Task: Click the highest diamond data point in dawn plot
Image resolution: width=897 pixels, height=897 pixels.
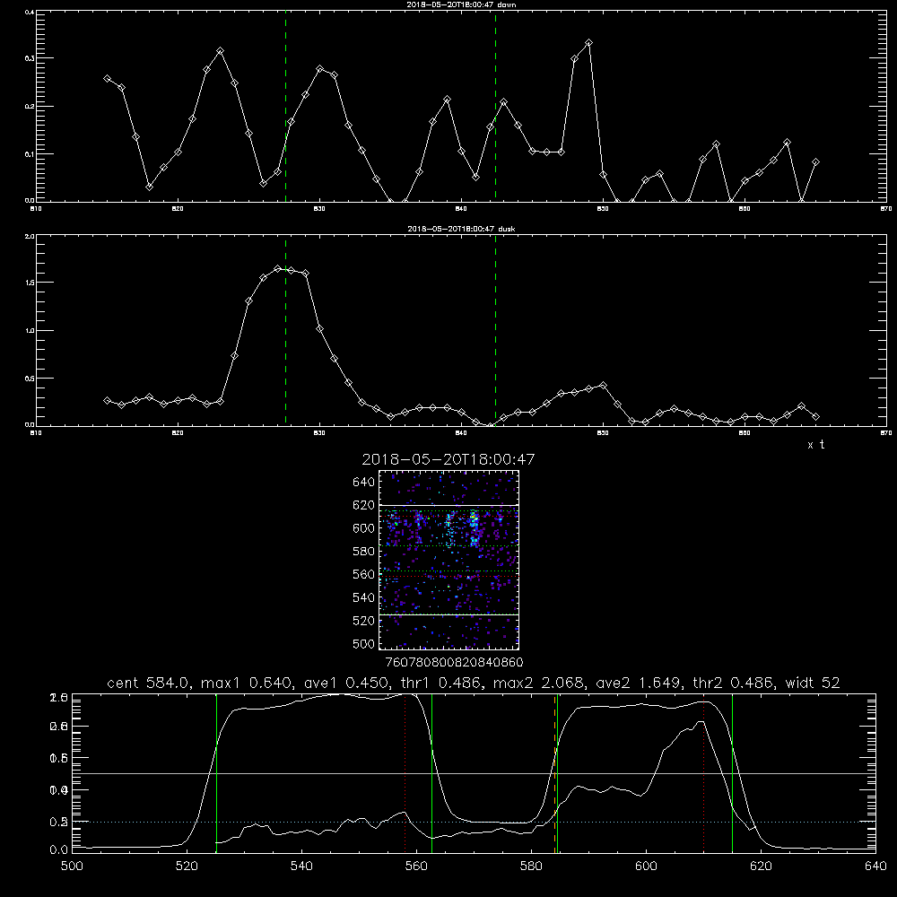Action: (x=588, y=43)
